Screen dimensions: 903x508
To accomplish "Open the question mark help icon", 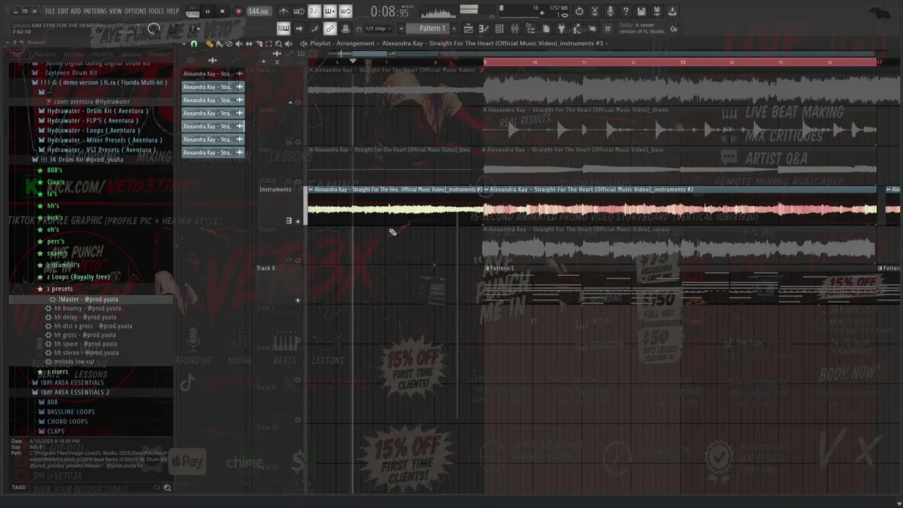I will pyautogui.click(x=626, y=11).
